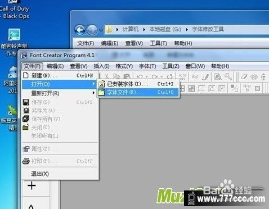Screen dimensions: 269x209
Task: Open the 帮助(H) menu in Font Creator
Action: point(220,66)
